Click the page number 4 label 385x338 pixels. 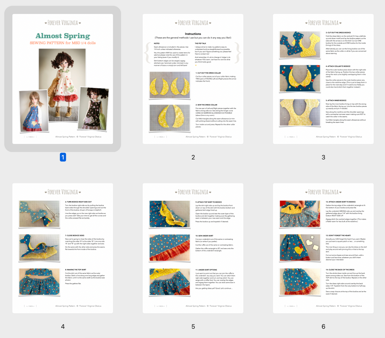(63, 327)
